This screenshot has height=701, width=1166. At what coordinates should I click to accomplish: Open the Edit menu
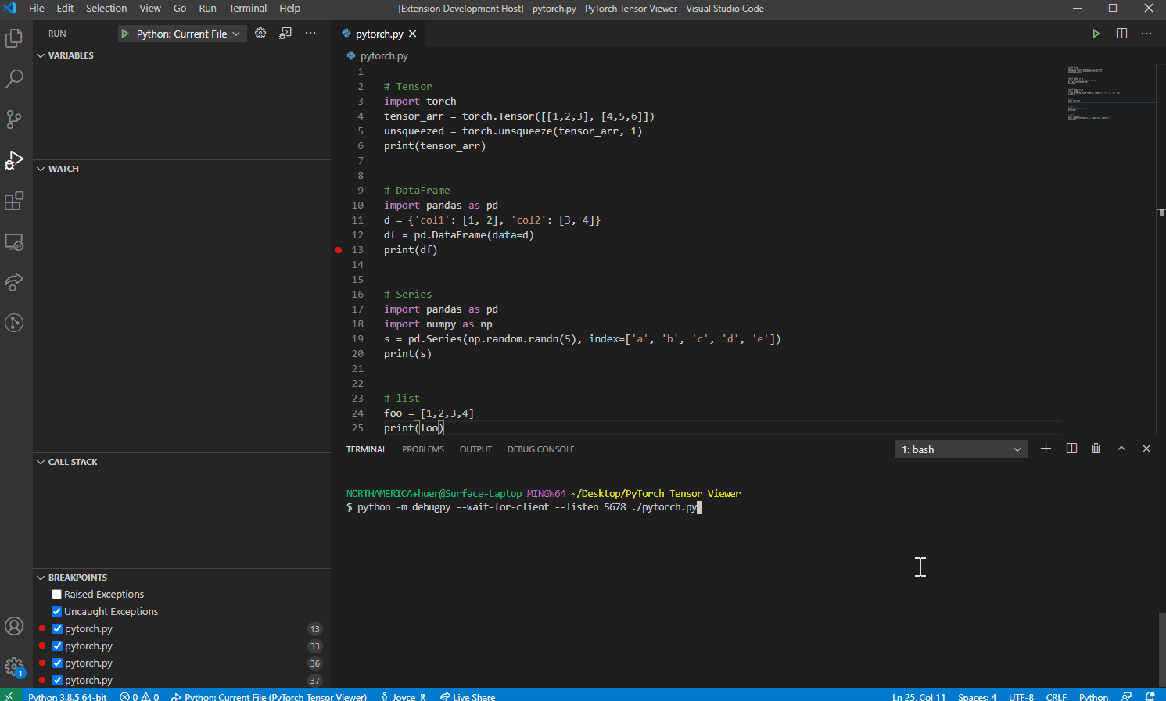[65, 8]
